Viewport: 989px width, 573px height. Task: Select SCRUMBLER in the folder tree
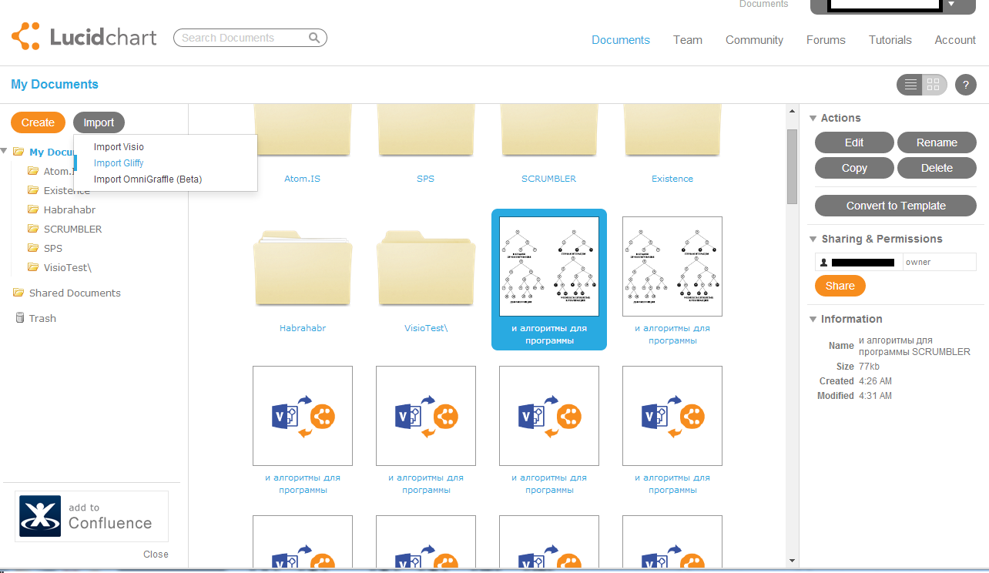pos(72,229)
